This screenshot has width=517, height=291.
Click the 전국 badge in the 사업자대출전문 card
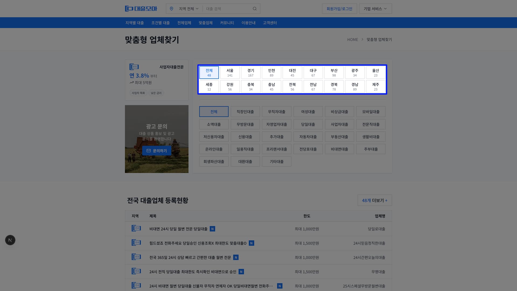[134, 67]
